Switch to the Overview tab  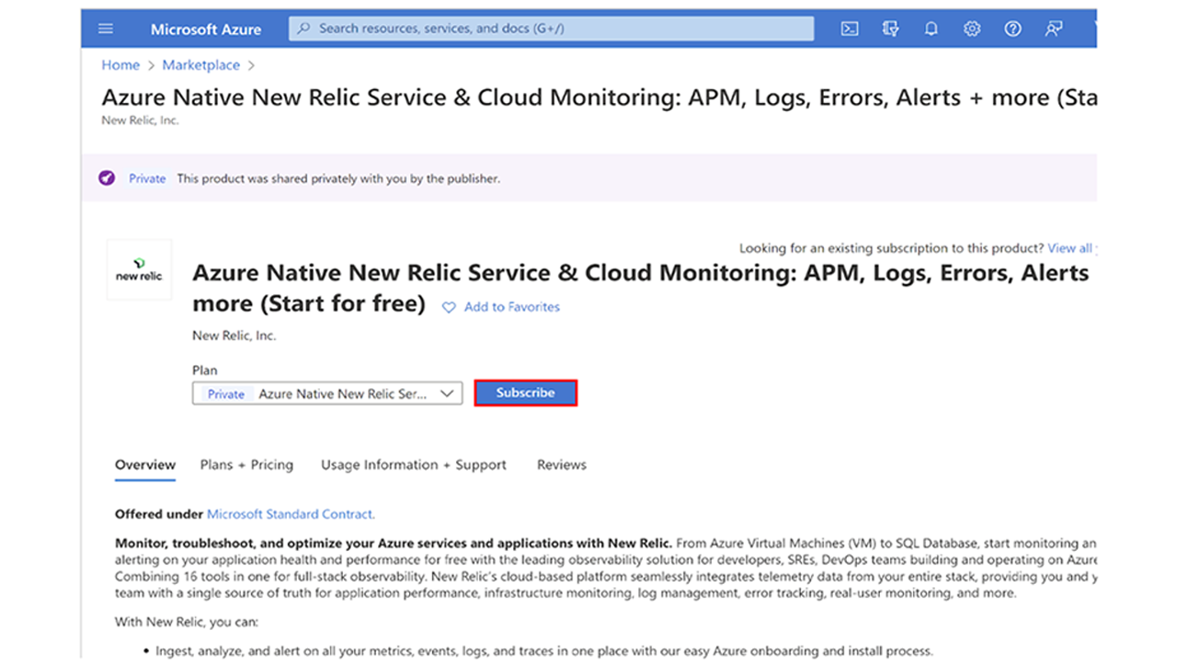pyautogui.click(x=145, y=465)
